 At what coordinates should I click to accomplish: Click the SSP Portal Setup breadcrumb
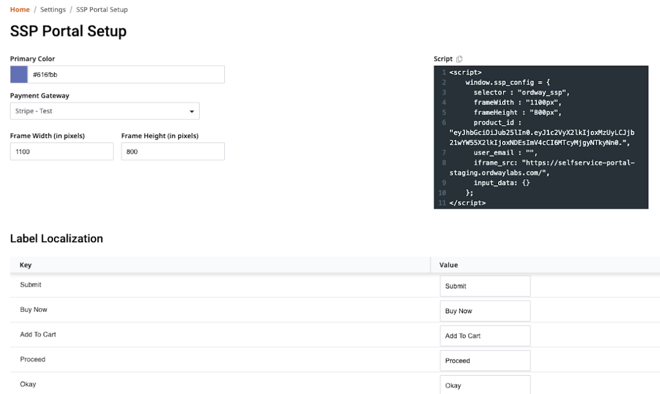point(102,9)
